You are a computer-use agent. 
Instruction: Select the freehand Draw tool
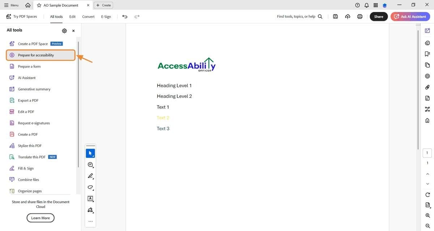[90, 187]
